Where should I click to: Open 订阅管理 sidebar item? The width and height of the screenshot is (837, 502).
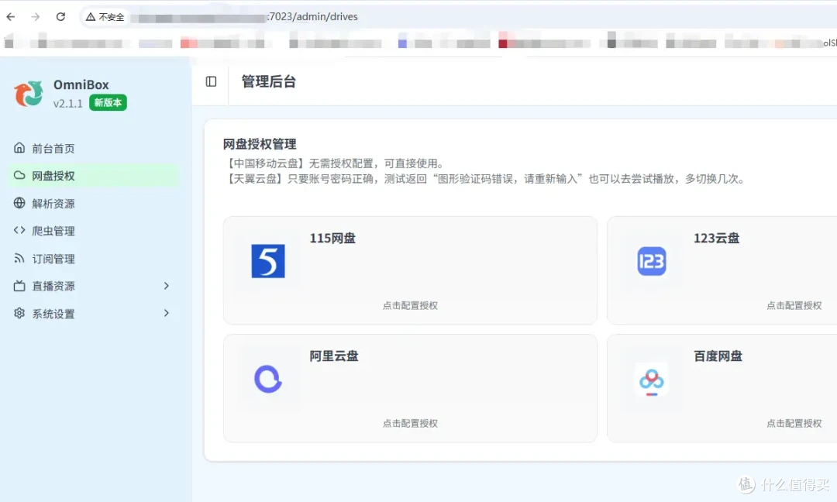click(94, 259)
